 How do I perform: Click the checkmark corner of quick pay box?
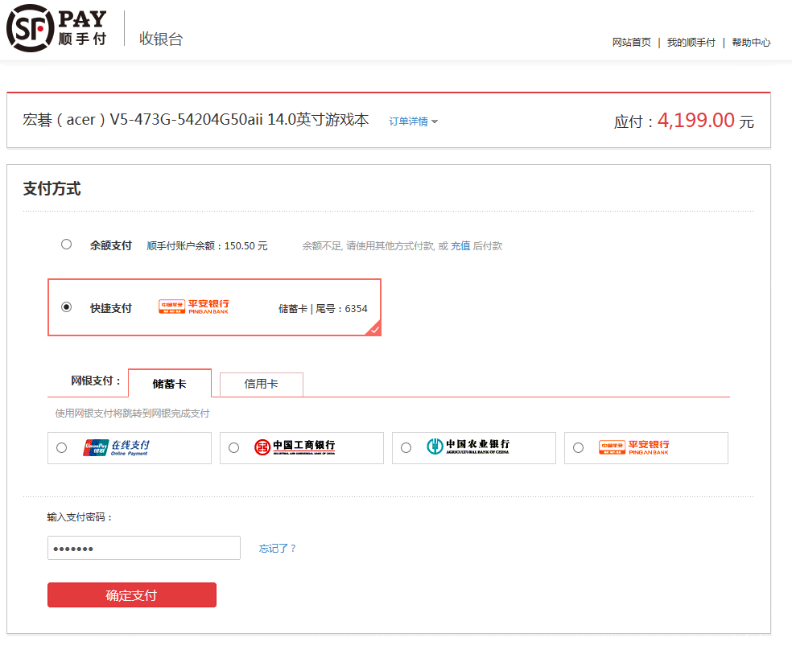pyautogui.click(x=374, y=329)
